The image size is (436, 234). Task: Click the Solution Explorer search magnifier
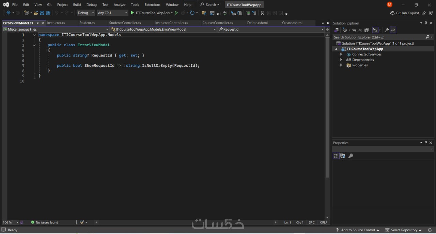click(x=427, y=37)
